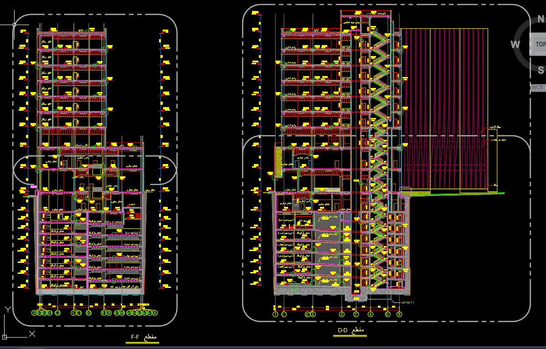Click the Y axis label of UCS icon
The width and height of the screenshot is (546, 349).
8,310
